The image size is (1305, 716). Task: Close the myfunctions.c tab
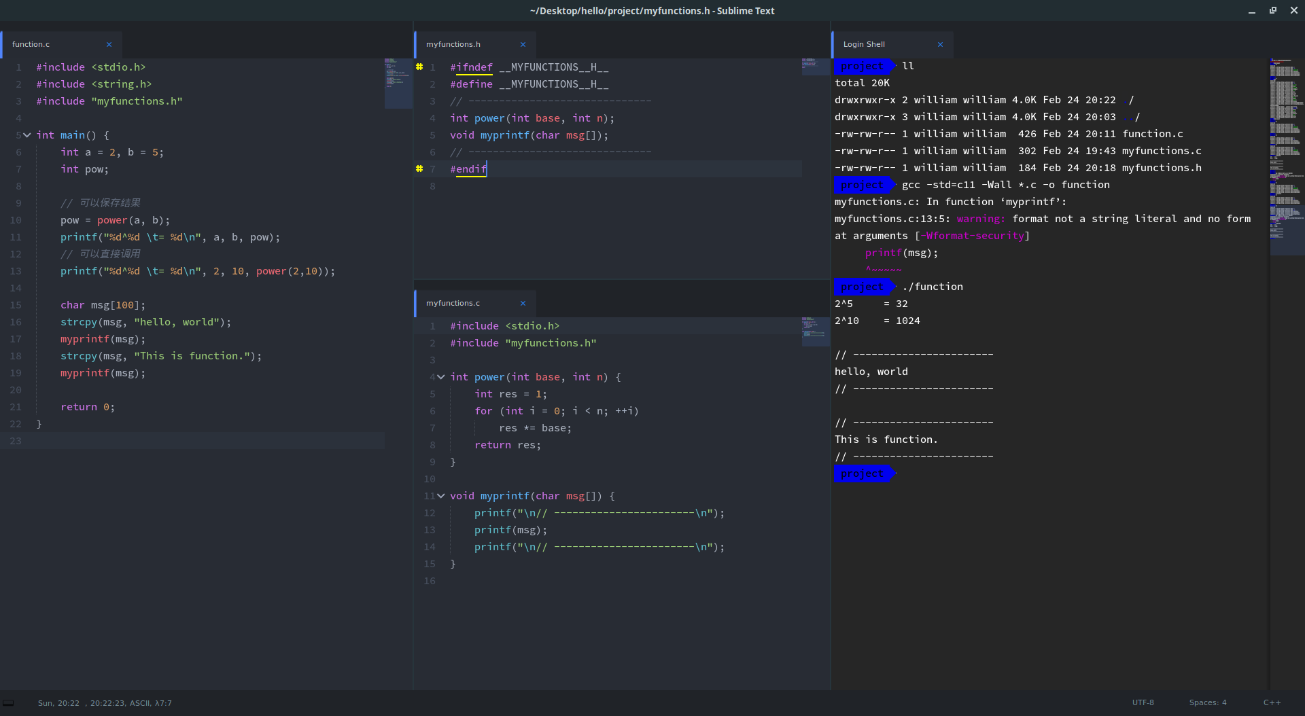pos(523,304)
